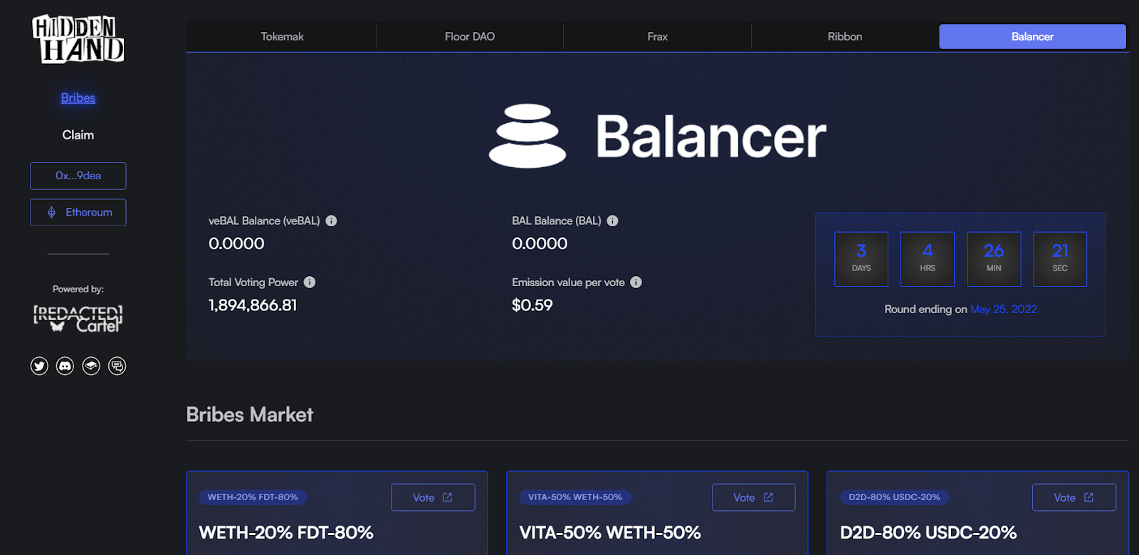Viewport: 1139px width, 555px height.
Task: Open the docs graduation-cap icon
Action: click(91, 366)
